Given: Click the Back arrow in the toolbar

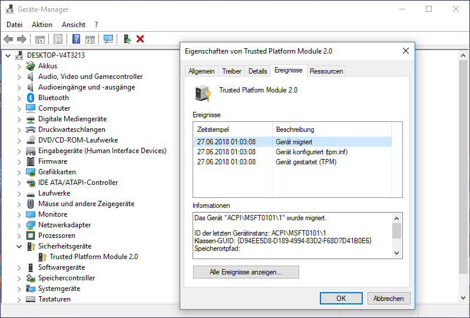Looking at the screenshot, I should coord(8,39).
